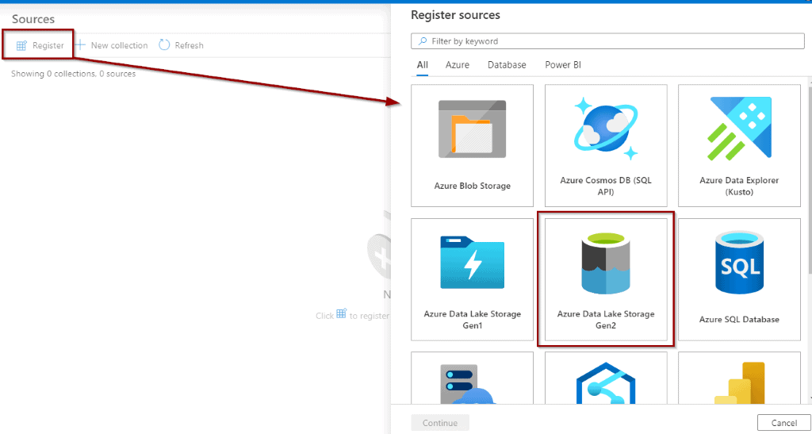Click the inline register icon in empty-state hint
The height and width of the screenshot is (434, 812).
point(341,314)
